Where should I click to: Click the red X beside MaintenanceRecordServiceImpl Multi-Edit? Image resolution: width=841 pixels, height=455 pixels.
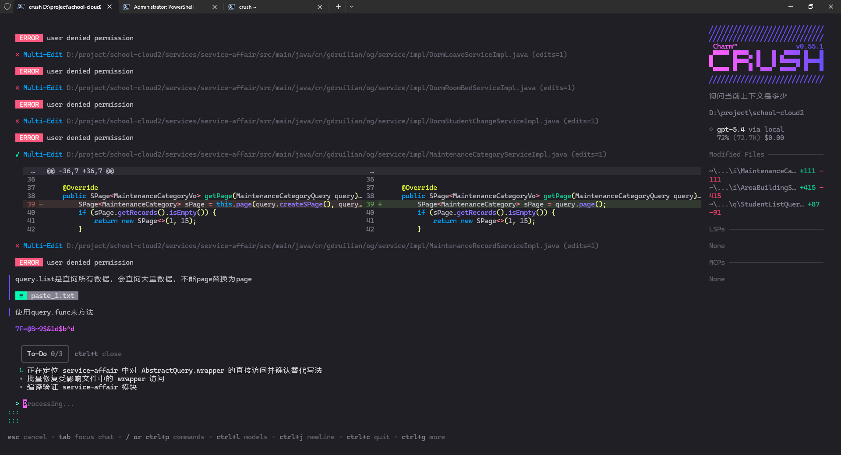coord(17,246)
